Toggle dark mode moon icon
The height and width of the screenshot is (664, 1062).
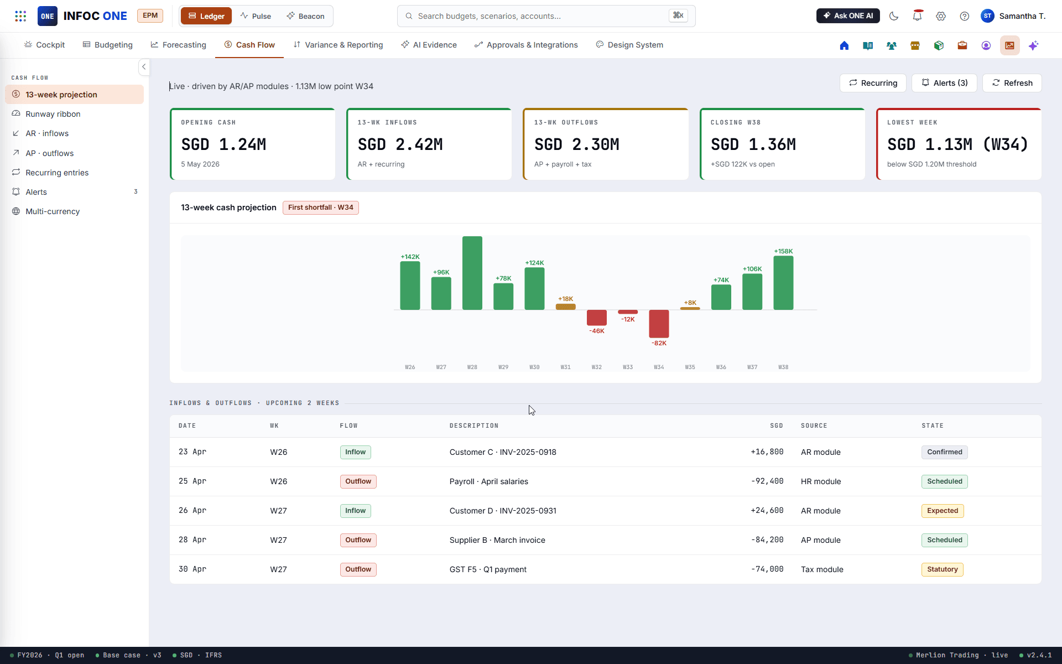[x=894, y=16]
